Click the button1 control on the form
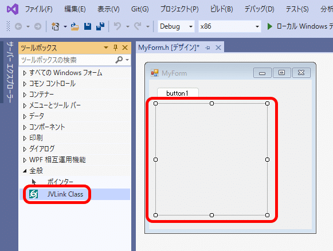 point(178,93)
